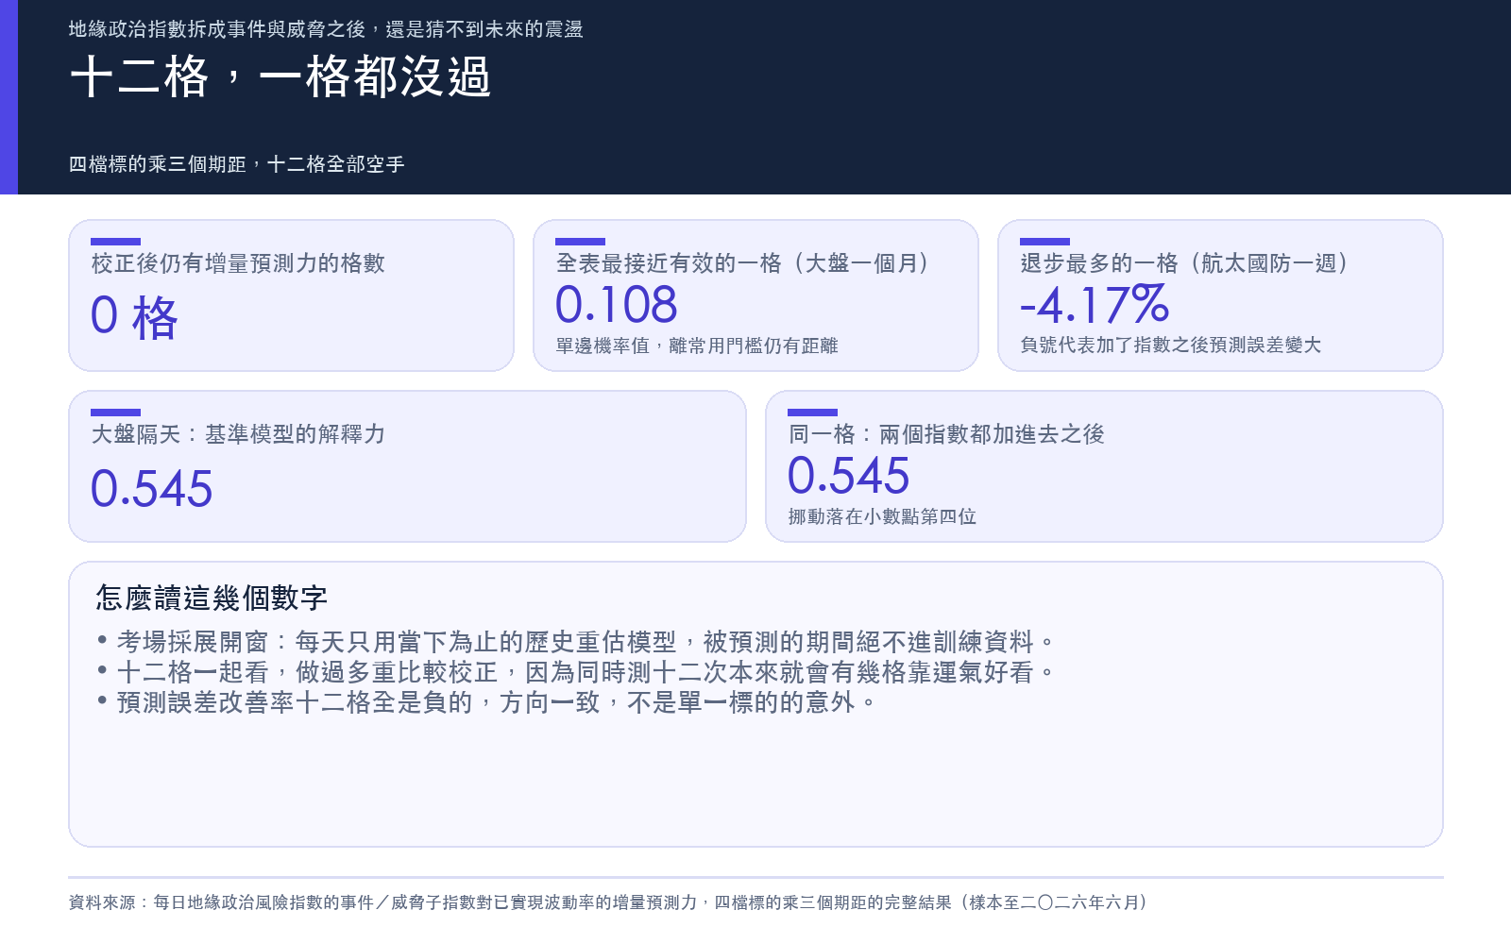This screenshot has height=944, width=1511.
Task: Select 0.545 under 兩個指數都加進去之後
Action: (x=849, y=476)
